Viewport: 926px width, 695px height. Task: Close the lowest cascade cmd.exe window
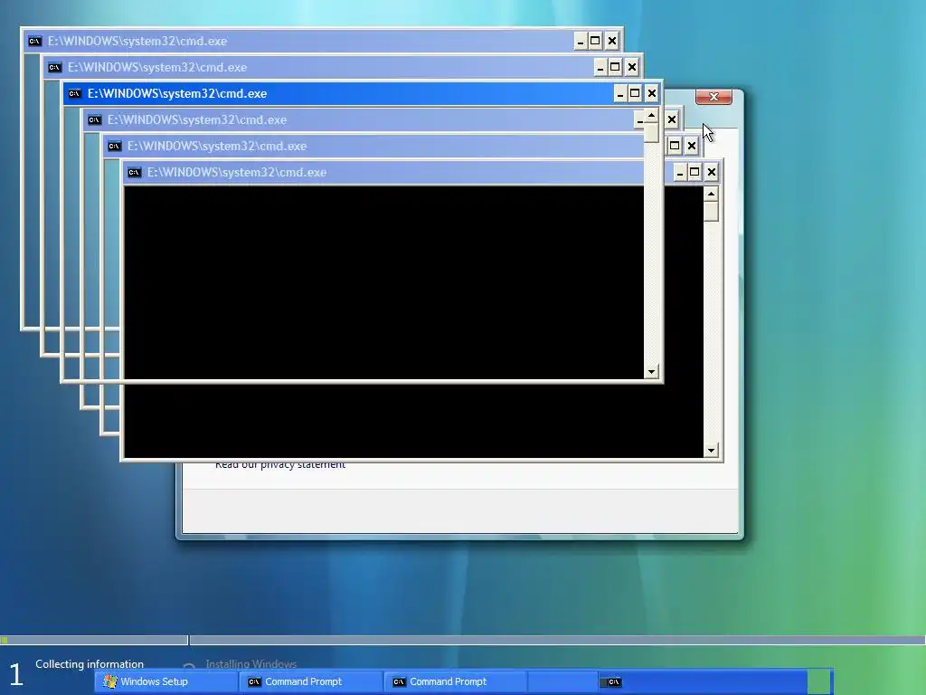pos(712,173)
